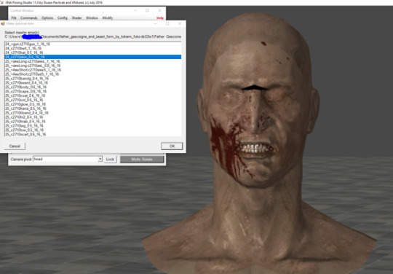393x274 pixels.
Task: Select mesh 25_c2710hband_0.4_16_16
Action: click(92, 113)
